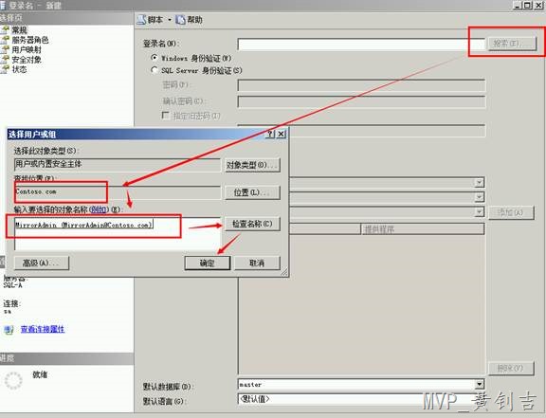This screenshot has height=418, width=546.
Task: Click the help ? button in the 选择用户或组 dialog
Action: pos(270,134)
